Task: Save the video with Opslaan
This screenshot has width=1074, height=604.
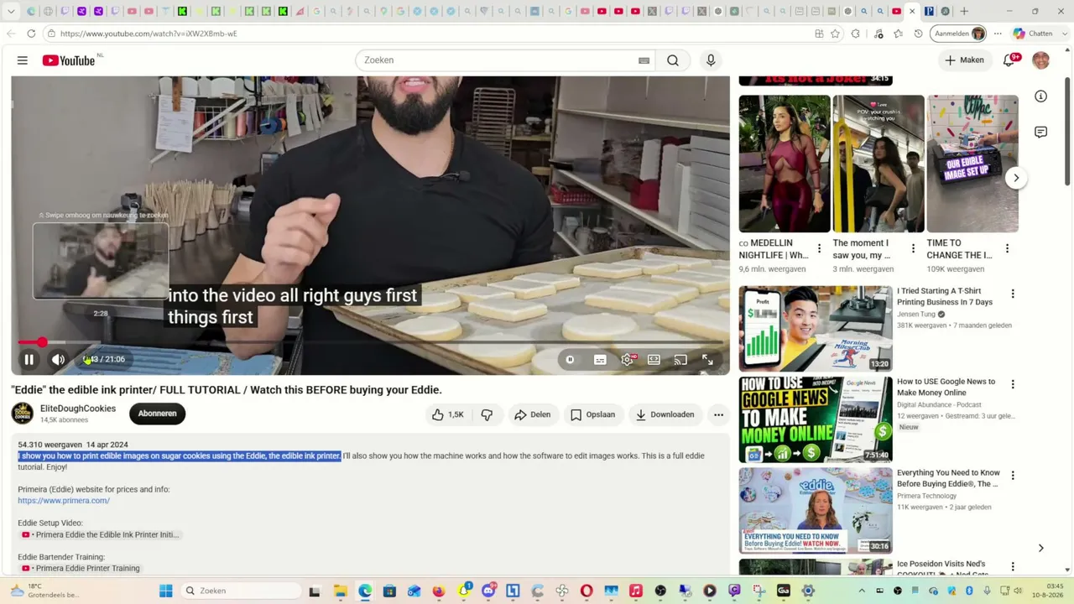Action: 592,414
